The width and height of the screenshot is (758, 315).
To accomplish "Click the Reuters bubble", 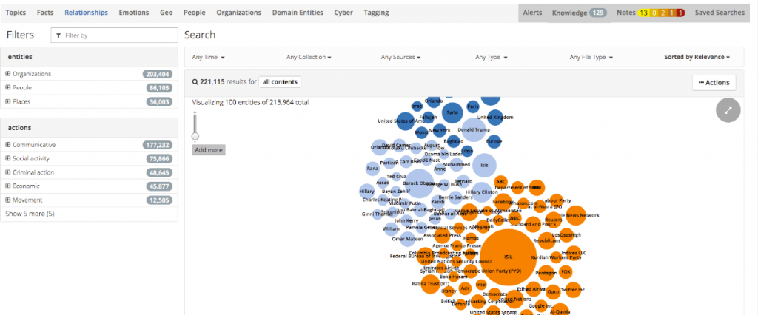I will pos(553,220).
